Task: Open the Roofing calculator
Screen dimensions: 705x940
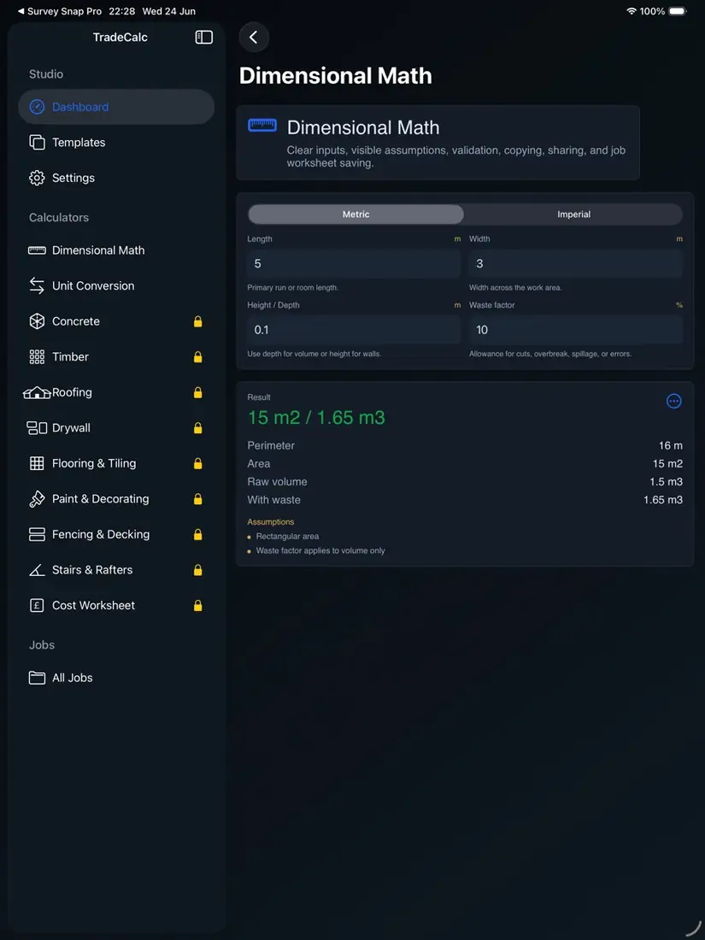Action: click(x=116, y=393)
